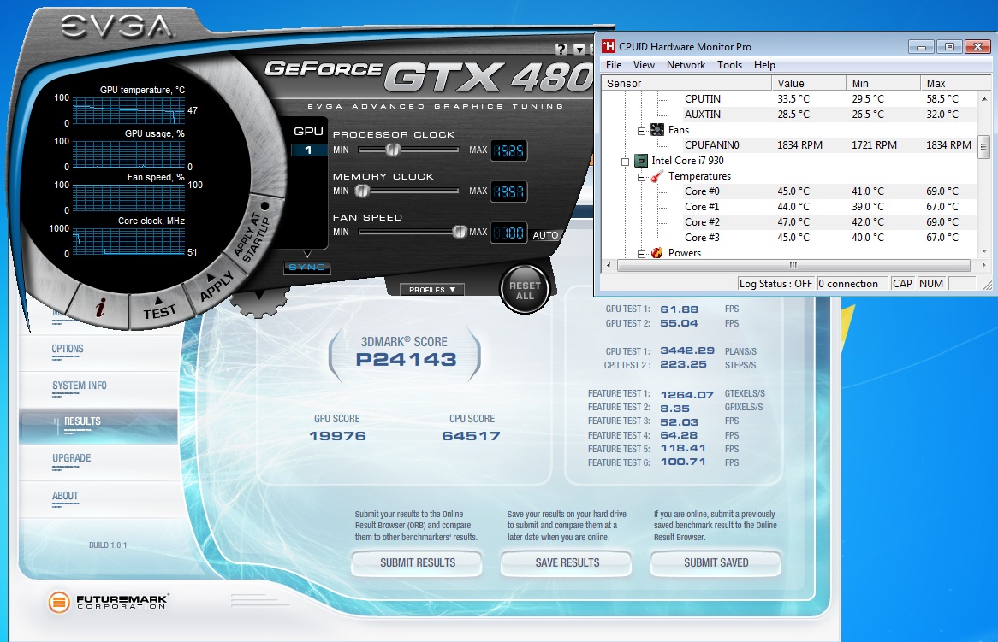Click the RESET ALL round button
The height and width of the screenshot is (642, 998).
[x=525, y=291]
